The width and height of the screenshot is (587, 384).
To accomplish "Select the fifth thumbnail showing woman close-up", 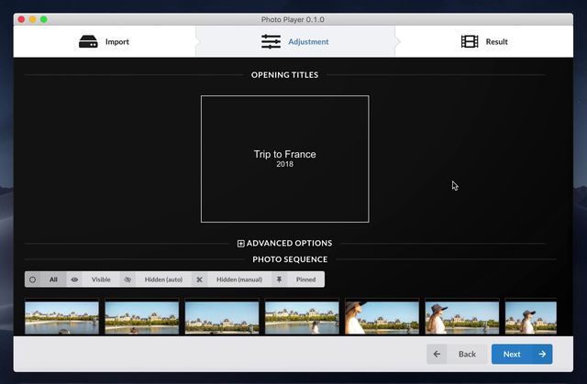I will (382, 317).
